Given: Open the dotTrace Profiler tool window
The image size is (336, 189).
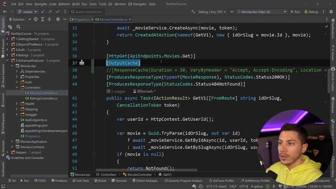Looking at the screenshot, I should tap(222, 181).
